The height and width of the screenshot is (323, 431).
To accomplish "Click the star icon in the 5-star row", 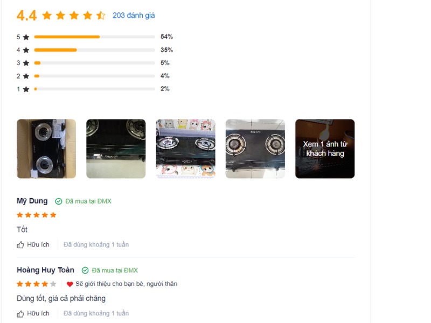I will pos(26,37).
